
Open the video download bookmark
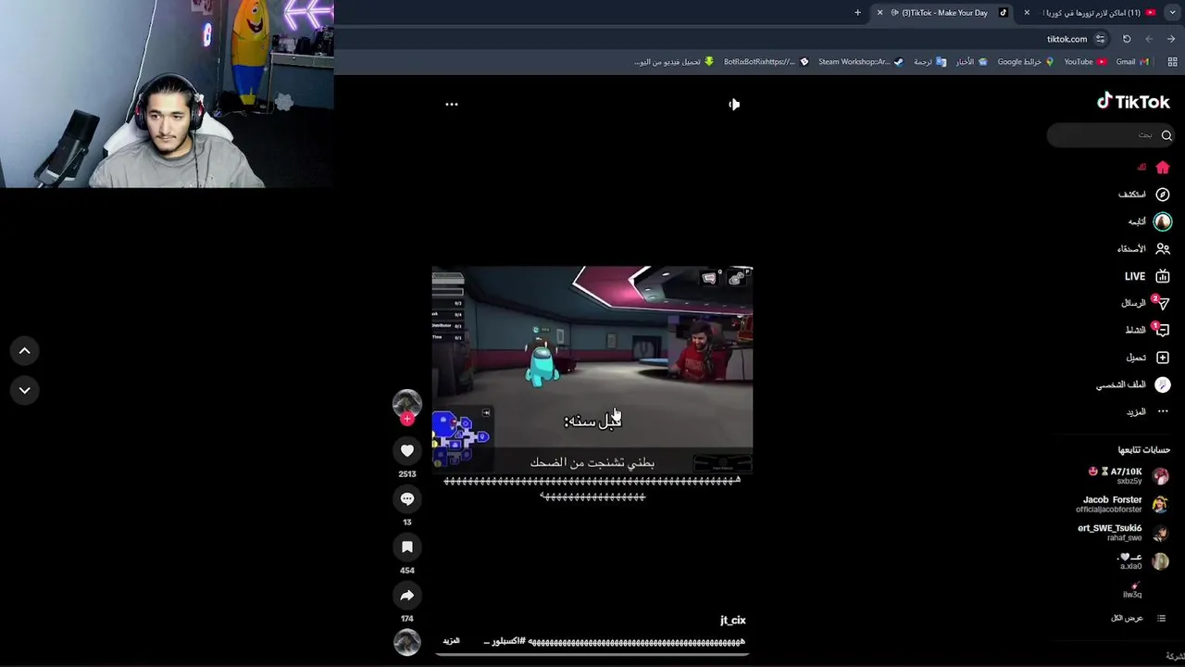(x=674, y=62)
